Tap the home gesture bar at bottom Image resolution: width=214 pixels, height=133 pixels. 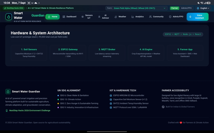pyautogui.click(x=107, y=132)
